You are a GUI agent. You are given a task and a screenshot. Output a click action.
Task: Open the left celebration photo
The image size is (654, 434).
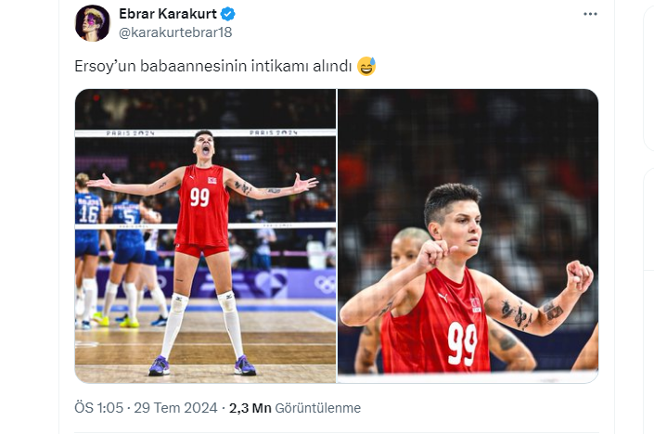(205, 236)
